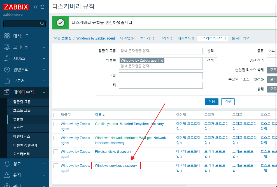Expand the 경고 menu chevron
Image resolution: width=277 pixels, height=187 pixels.
44,164
